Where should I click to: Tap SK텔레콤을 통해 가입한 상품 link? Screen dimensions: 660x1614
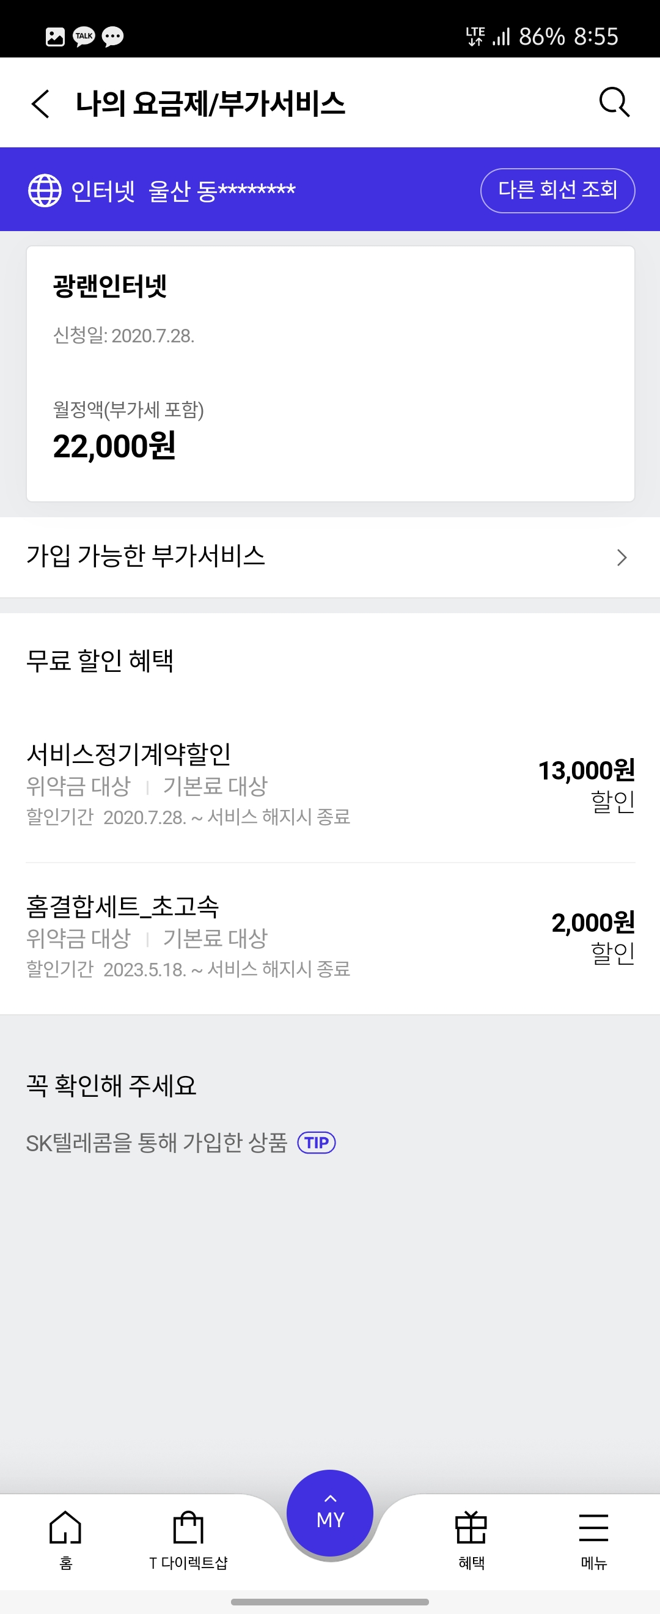[156, 1142]
